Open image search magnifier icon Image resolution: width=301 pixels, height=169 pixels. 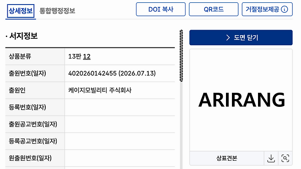285,158
